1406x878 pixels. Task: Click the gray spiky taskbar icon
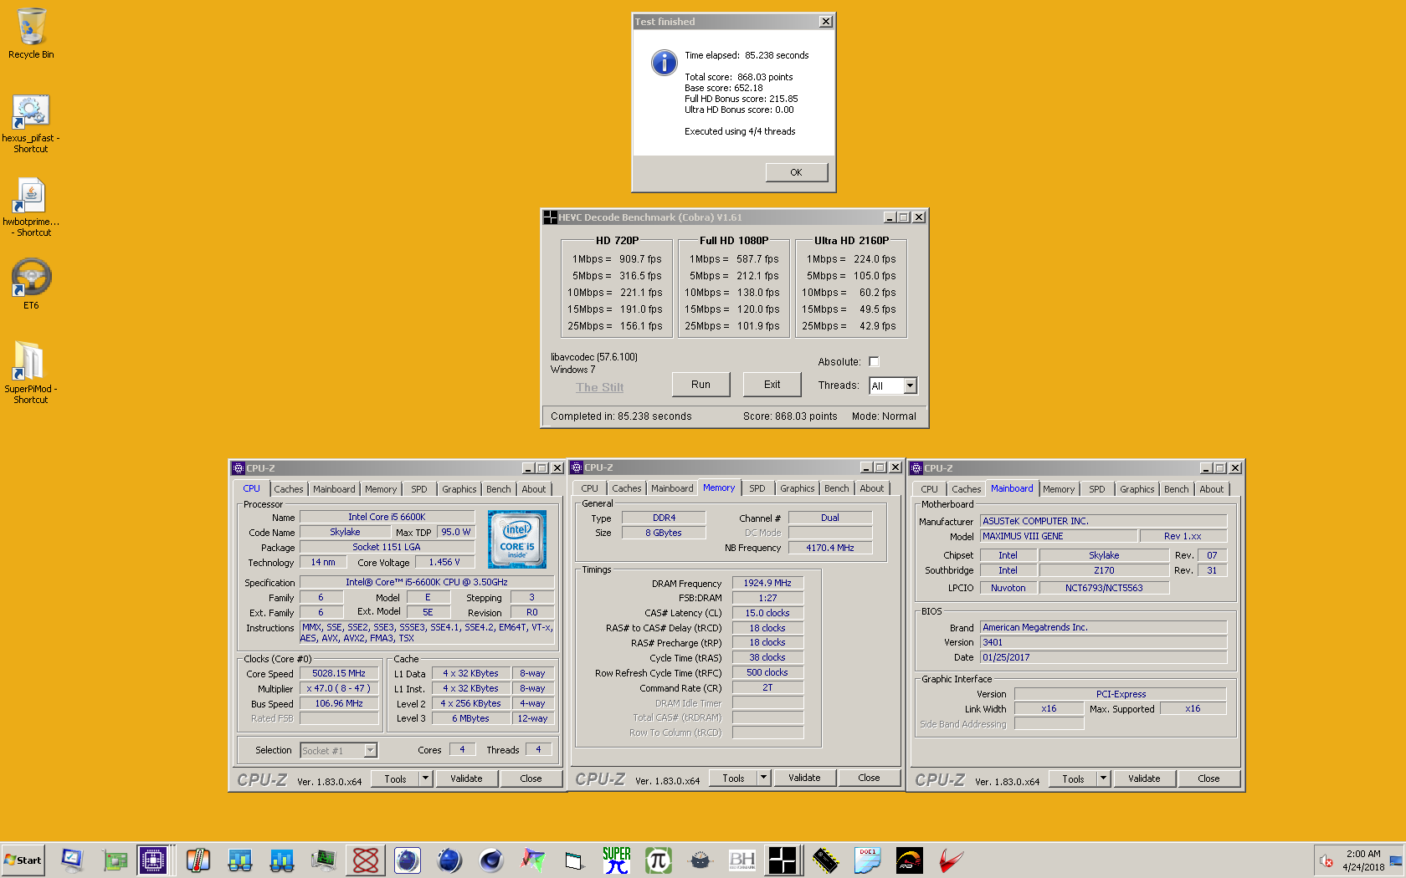pyautogui.click(x=700, y=860)
